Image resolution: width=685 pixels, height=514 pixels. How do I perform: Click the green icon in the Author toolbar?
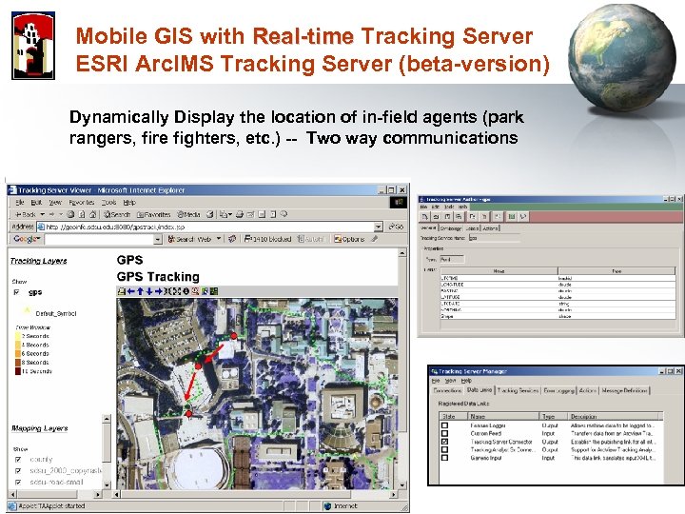tap(512, 217)
